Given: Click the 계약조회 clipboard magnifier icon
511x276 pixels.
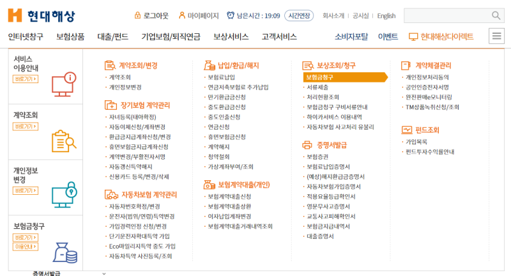Looking at the screenshot, I should tap(65, 141).
